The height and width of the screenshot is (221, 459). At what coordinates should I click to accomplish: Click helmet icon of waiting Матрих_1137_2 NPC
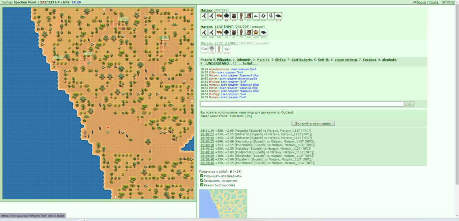click(x=212, y=49)
